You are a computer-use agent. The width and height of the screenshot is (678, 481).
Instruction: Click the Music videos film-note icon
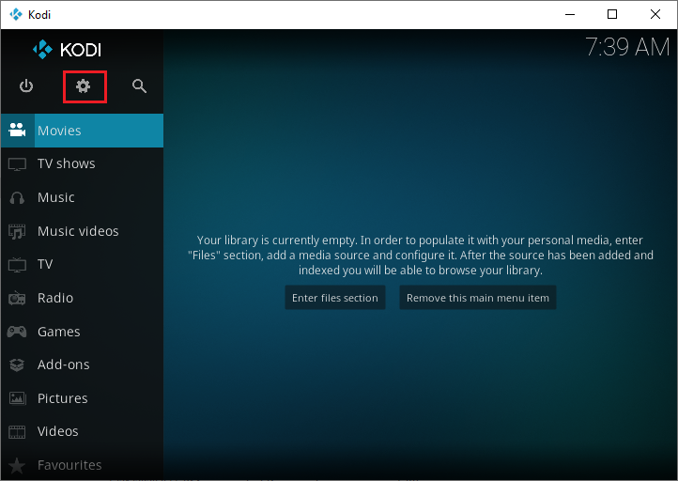17,231
